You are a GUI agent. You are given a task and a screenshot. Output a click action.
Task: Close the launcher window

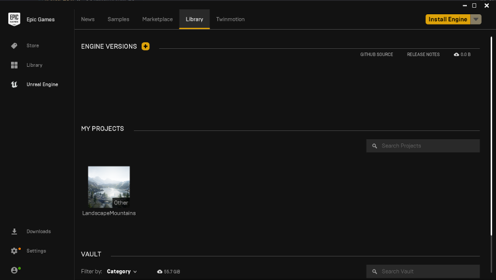(487, 5)
